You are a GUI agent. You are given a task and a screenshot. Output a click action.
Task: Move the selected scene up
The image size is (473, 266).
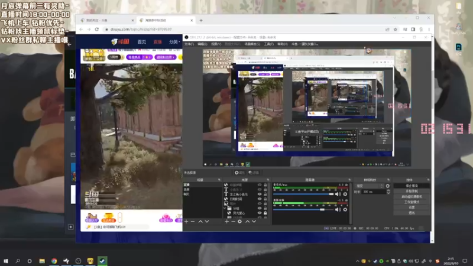click(x=200, y=221)
